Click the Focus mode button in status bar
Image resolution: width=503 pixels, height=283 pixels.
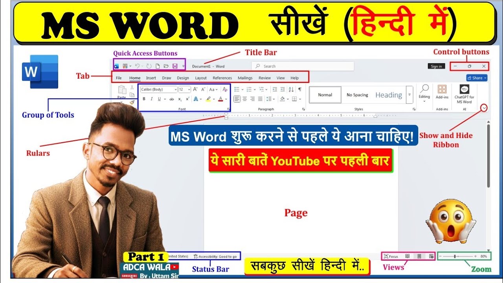pyautogui.click(x=391, y=256)
